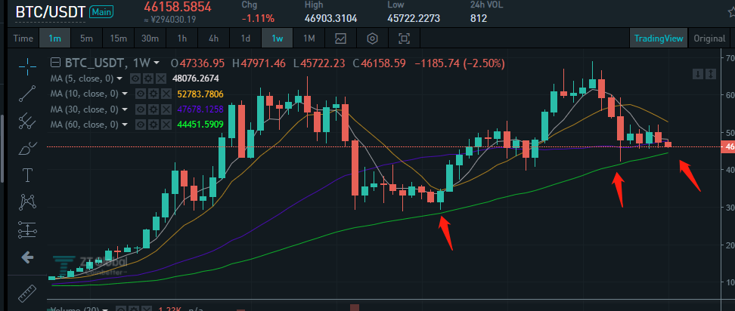The height and width of the screenshot is (311, 735).
Task: Expand the MA (5, close, 0) dropdown
Action: 120,79
